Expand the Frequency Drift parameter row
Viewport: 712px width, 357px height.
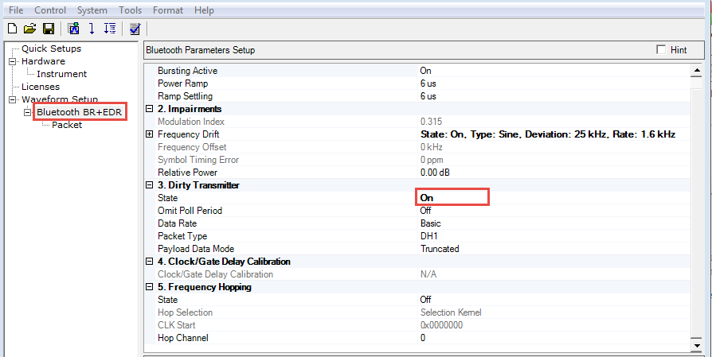click(x=149, y=134)
